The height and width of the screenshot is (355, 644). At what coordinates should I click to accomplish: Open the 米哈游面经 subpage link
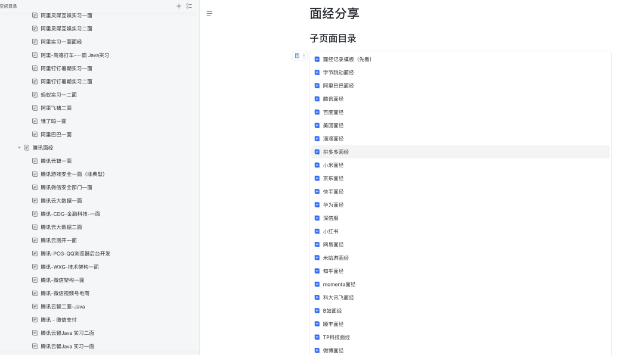coord(336,258)
